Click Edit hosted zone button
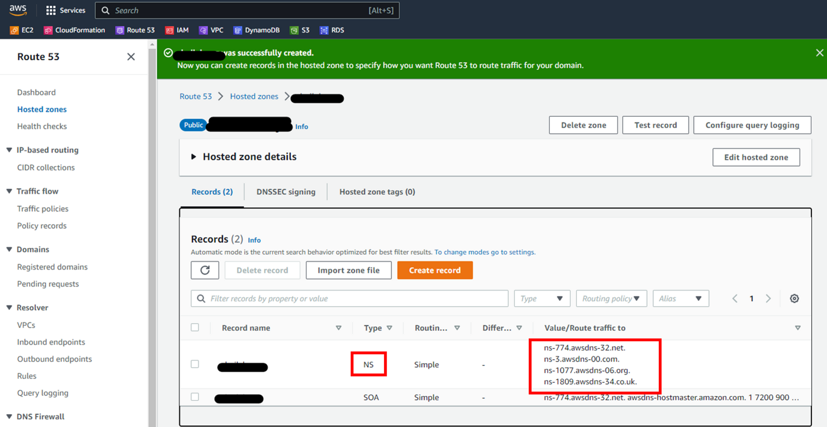Viewport: 827px width, 427px height. click(756, 157)
